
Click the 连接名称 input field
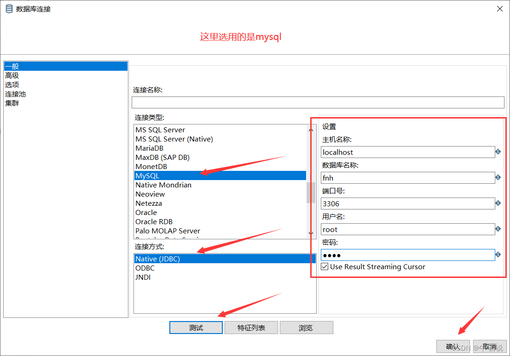[x=318, y=102]
